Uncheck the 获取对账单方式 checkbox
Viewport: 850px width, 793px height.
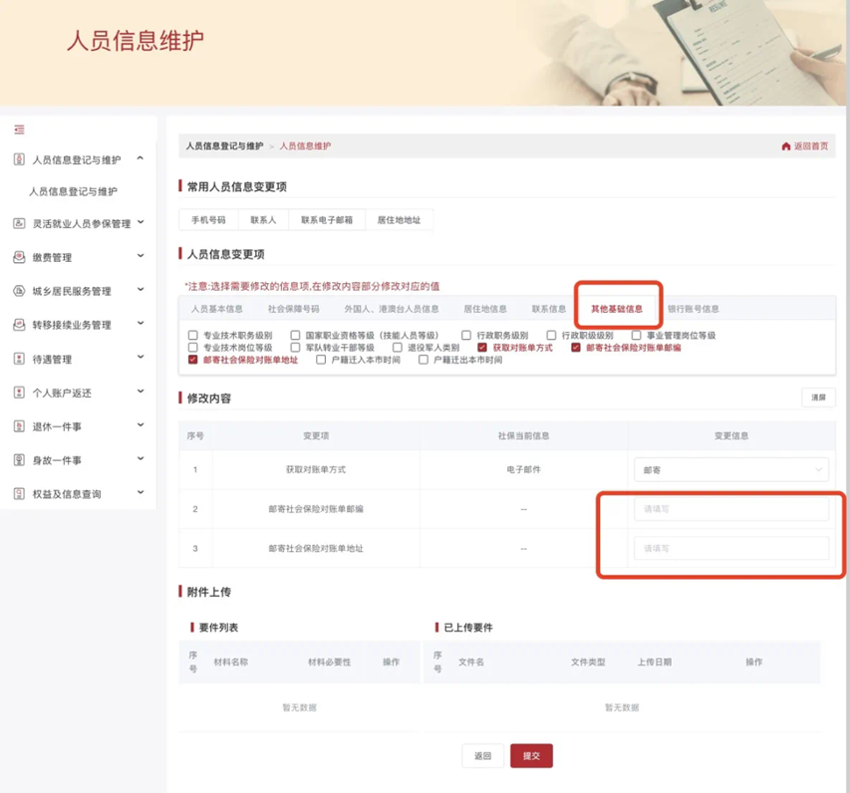point(482,348)
